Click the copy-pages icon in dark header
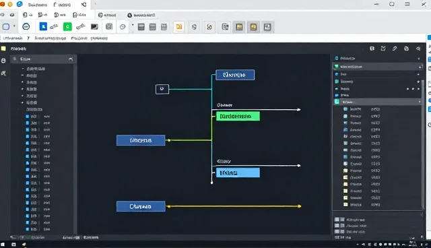Viewport: 431px width, 248px height. 406,49
